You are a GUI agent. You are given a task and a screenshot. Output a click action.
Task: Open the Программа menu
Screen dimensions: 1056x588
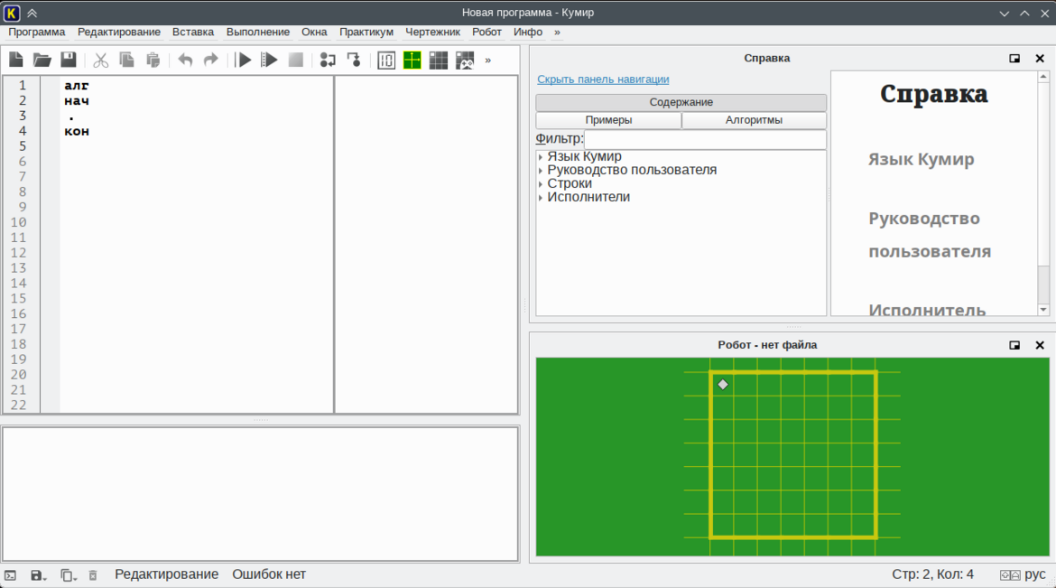pyautogui.click(x=36, y=32)
